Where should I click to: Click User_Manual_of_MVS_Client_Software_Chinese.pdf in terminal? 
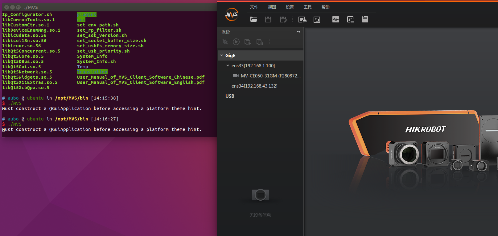pyautogui.click(x=141, y=77)
